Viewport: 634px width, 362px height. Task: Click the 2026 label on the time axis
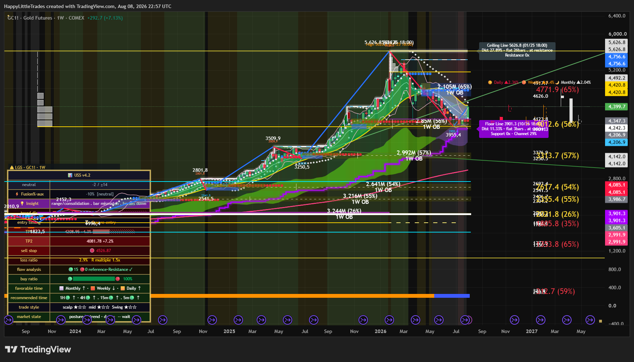tap(380, 331)
